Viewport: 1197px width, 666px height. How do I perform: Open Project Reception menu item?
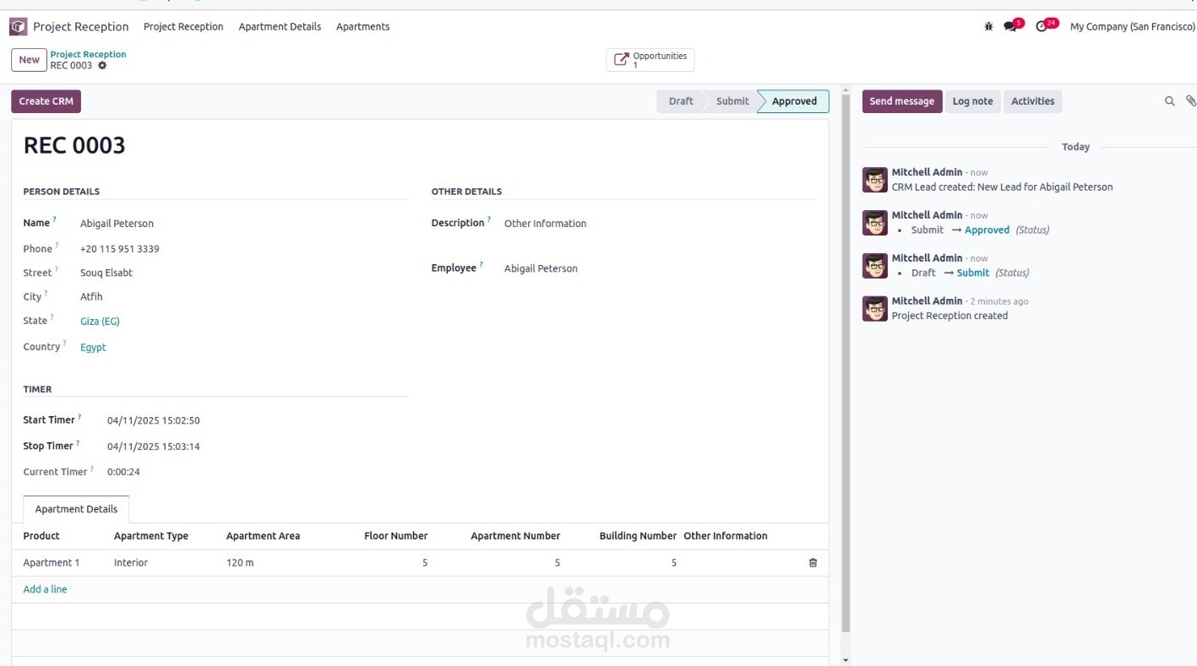tap(183, 27)
